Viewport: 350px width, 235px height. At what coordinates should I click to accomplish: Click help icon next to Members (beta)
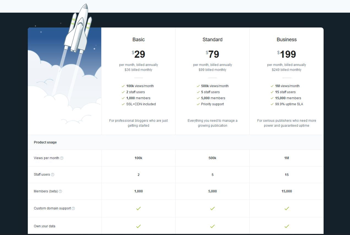[60, 191]
